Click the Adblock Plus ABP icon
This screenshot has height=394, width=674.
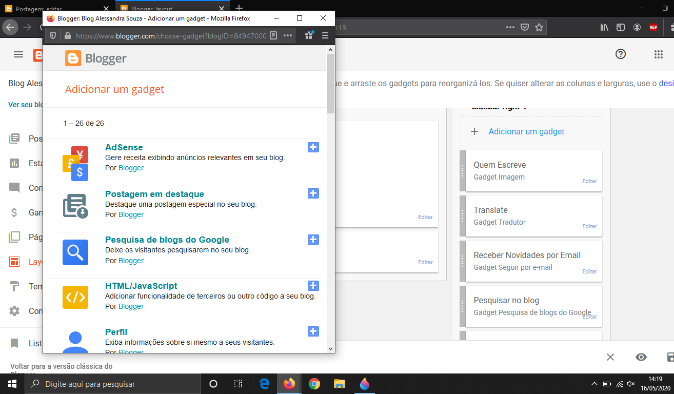[653, 27]
